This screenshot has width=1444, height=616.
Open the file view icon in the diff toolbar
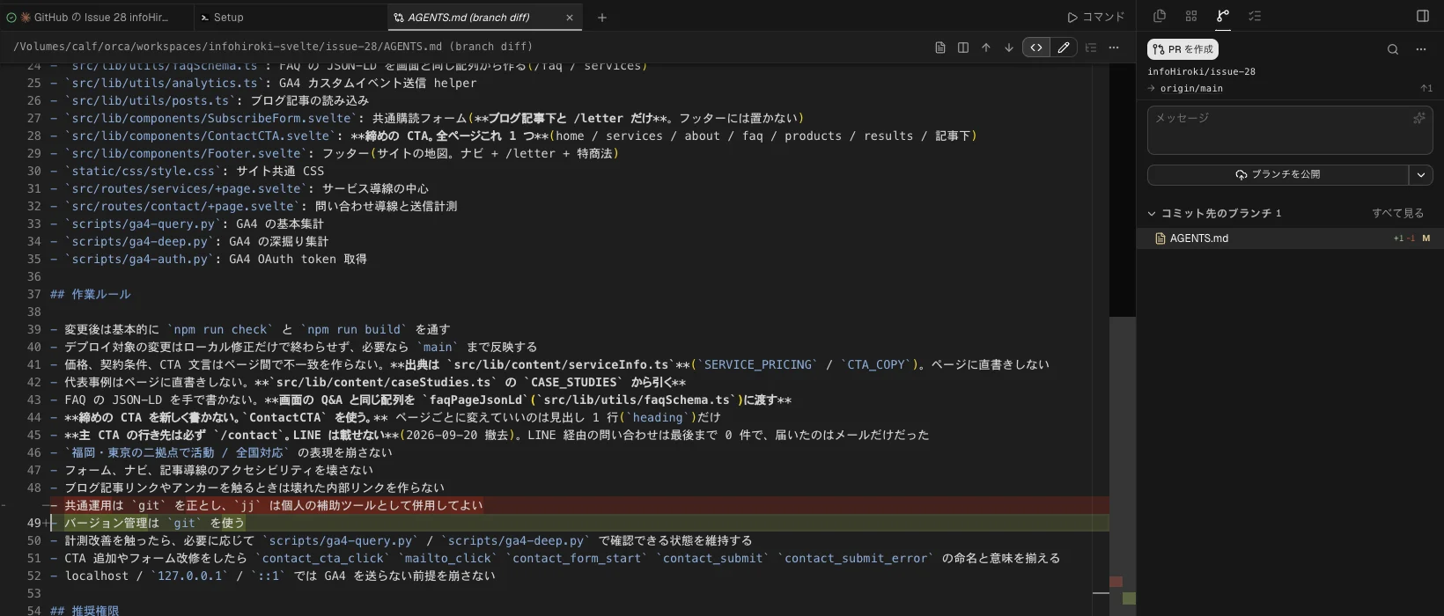pos(940,48)
